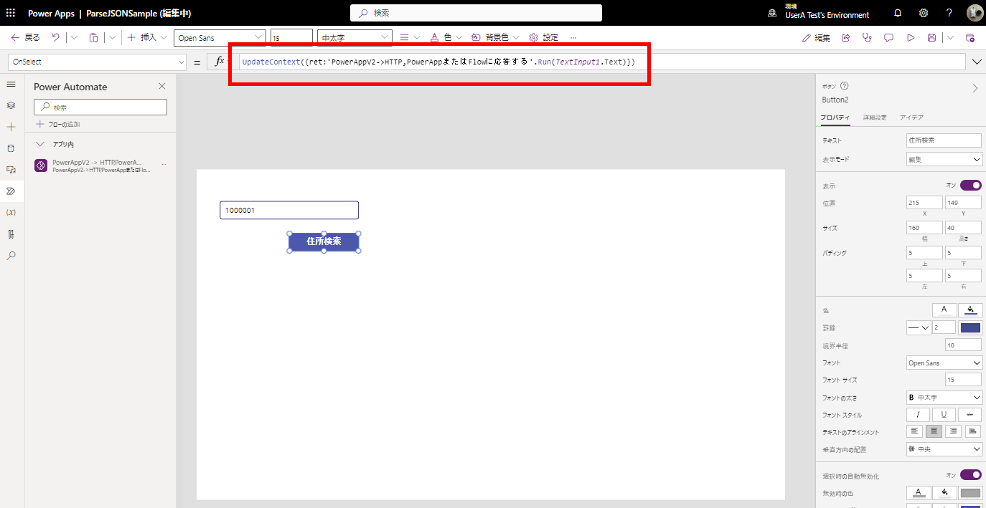Switch to the 詳細設定 tab
This screenshot has width=986, height=508.
875,117
